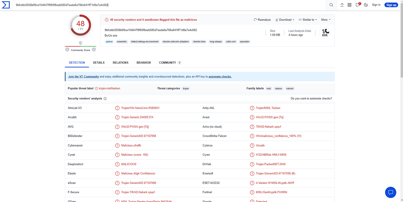The width and height of the screenshot is (403, 202).
Task: Click the Arcabit alert icon
Action: [x=117, y=117]
